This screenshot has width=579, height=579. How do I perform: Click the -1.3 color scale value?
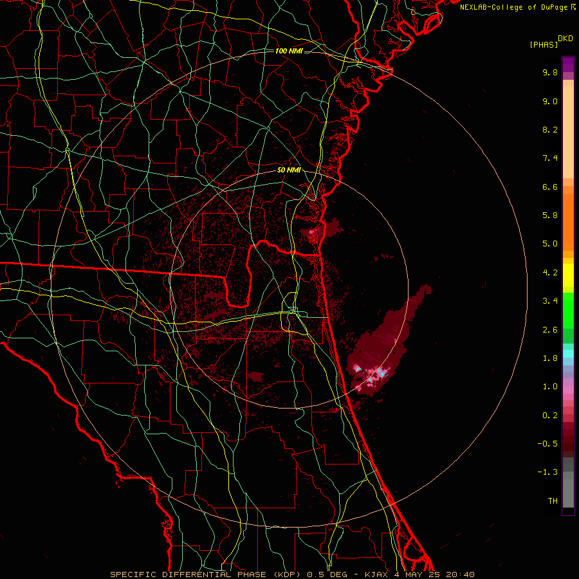coord(547,472)
